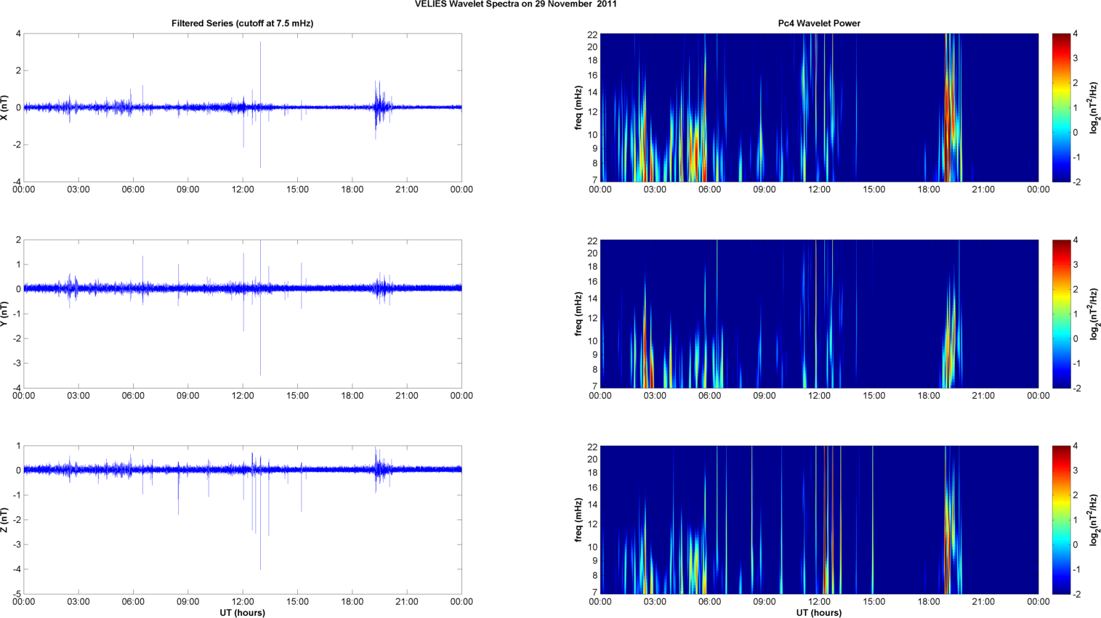
Task: Click the log2(nT²/Hz) label of bottom colorbar
Action: point(1094,520)
